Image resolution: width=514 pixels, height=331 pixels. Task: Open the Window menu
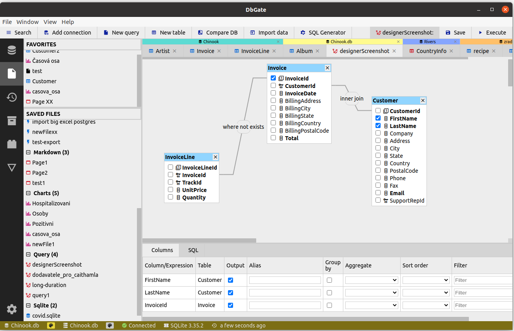click(27, 22)
